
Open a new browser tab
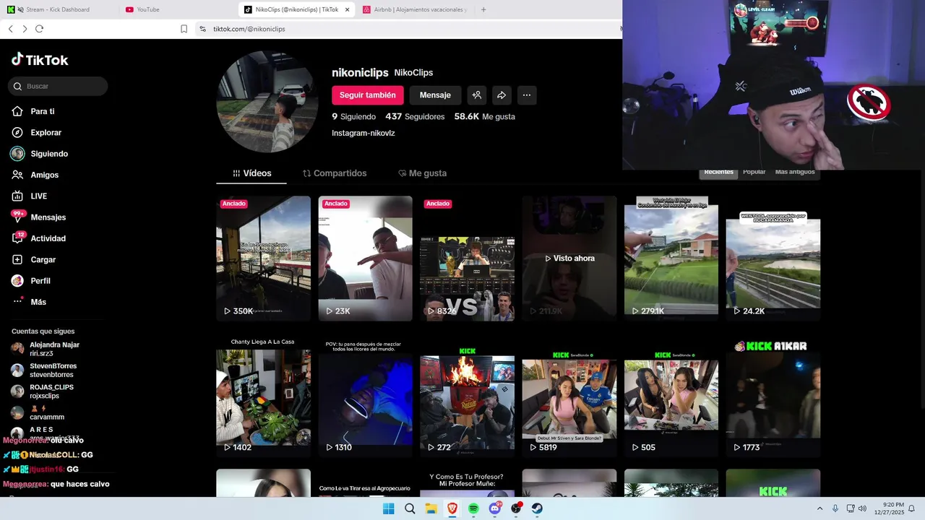click(483, 9)
